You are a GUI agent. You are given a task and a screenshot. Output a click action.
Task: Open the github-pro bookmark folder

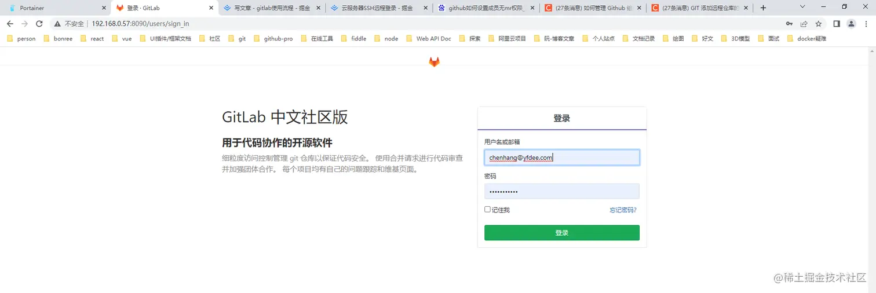point(273,39)
